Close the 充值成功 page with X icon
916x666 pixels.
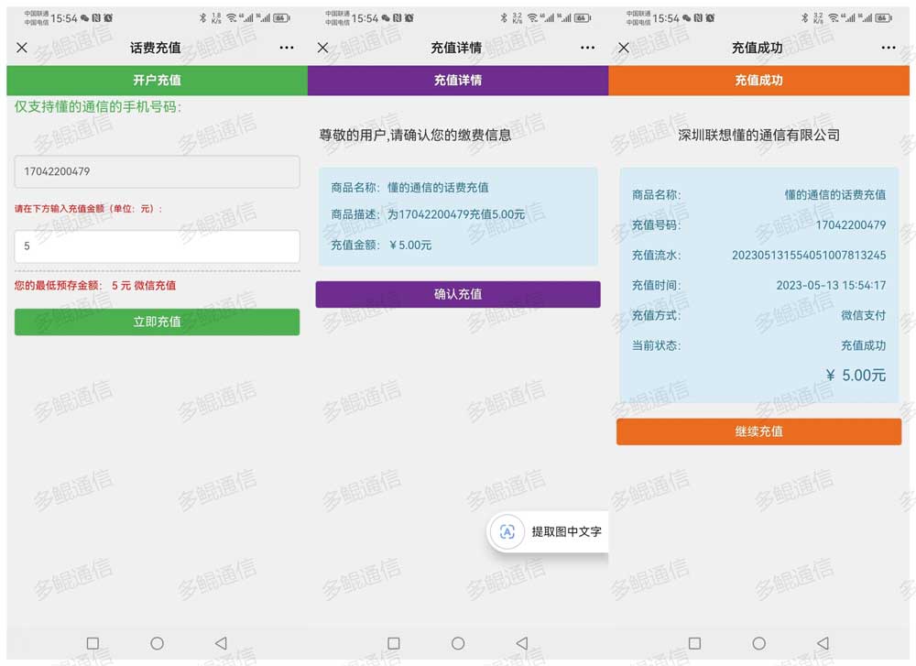point(624,48)
